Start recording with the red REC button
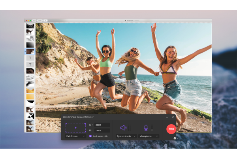Screen dimensions: 237x159 [x=171, y=129]
